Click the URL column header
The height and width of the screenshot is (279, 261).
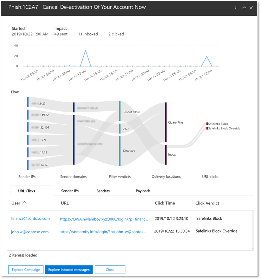point(65,203)
